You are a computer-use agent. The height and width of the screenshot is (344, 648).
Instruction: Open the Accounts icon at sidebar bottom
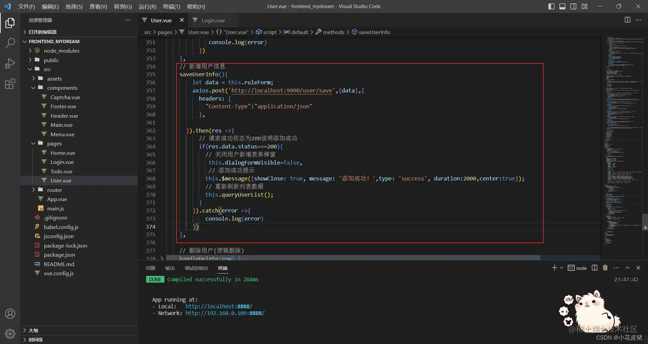(11, 313)
